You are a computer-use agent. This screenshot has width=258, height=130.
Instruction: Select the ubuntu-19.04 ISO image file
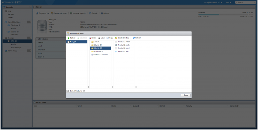99,55
